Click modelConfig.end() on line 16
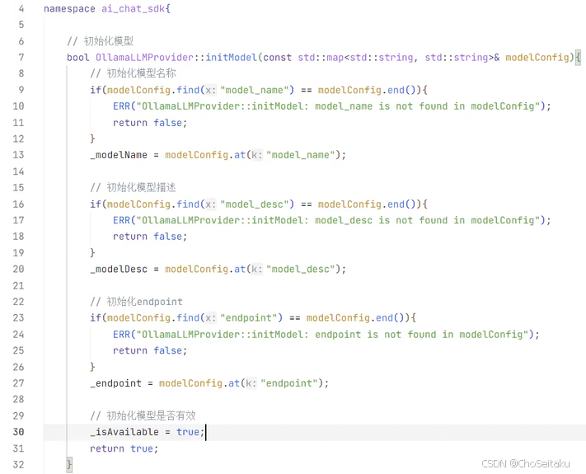The height and width of the screenshot is (474, 586). pos(367,204)
